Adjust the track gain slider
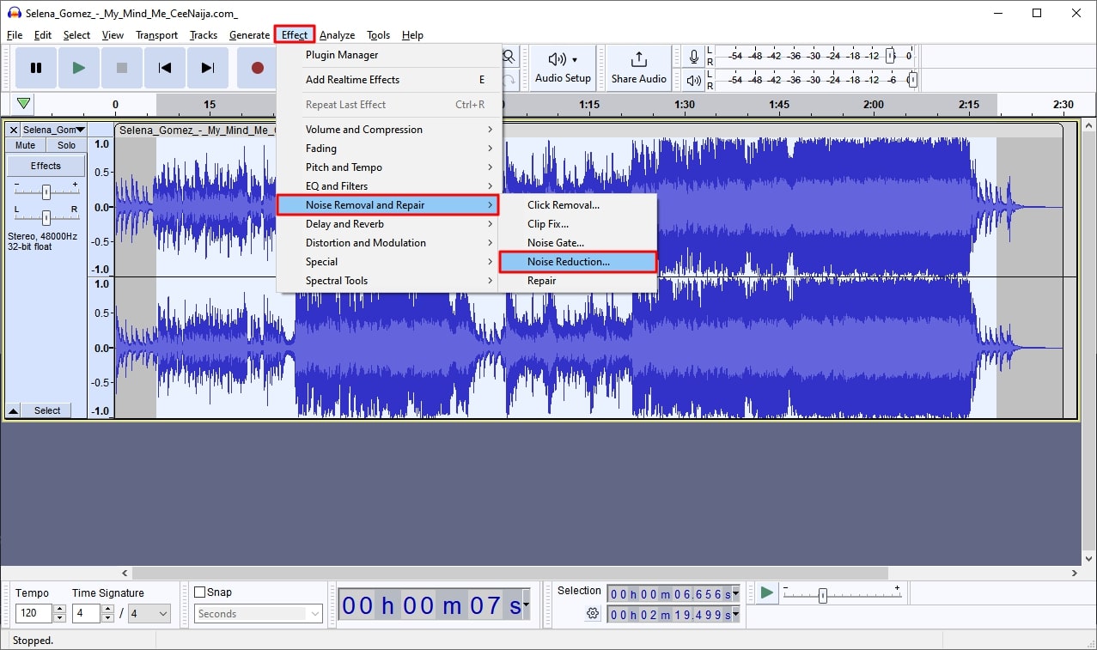 click(x=46, y=191)
